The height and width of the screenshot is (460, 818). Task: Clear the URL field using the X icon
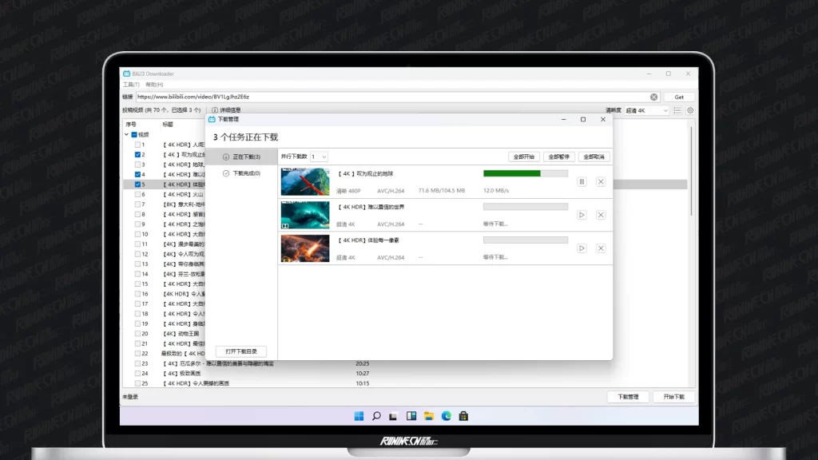[653, 97]
